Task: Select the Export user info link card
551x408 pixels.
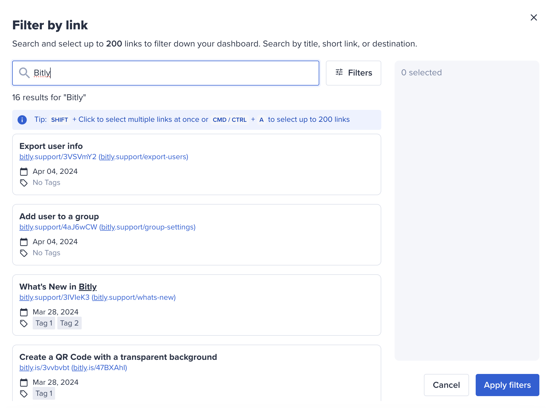Action: 197,164
